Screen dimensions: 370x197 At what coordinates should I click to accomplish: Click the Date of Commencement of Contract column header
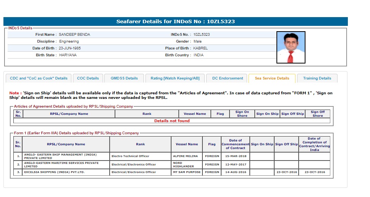tap(235, 144)
